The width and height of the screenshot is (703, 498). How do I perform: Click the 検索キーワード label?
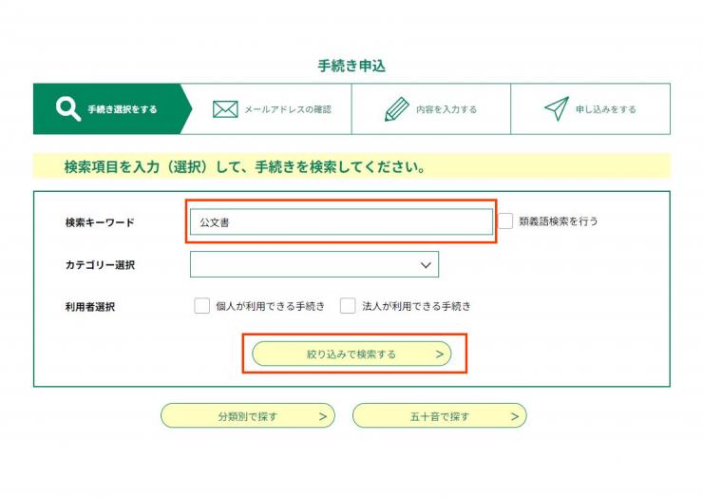pyautogui.click(x=100, y=222)
